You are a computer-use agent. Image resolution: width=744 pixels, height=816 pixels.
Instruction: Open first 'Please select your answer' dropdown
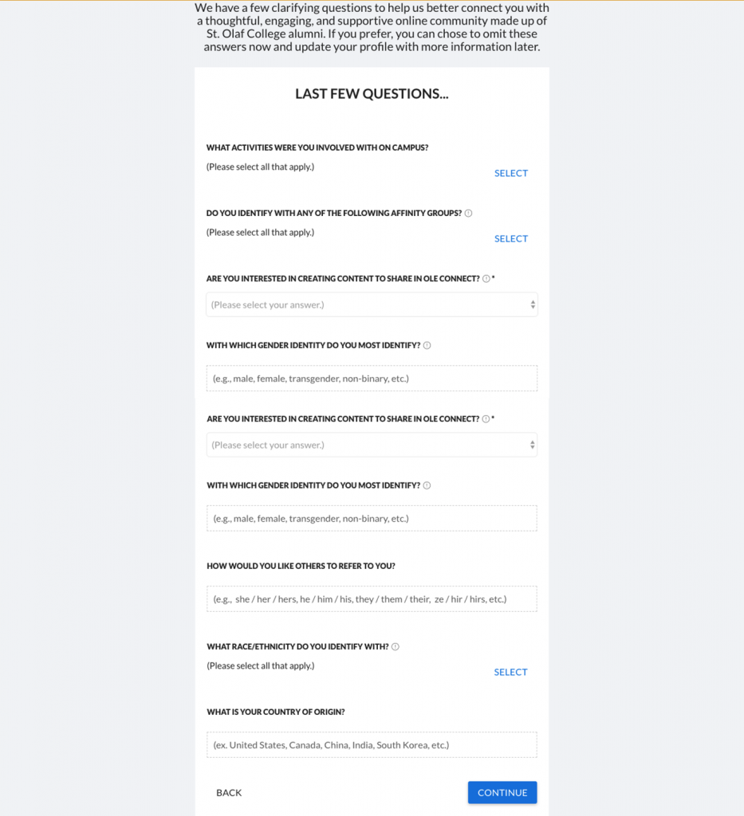coord(372,305)
